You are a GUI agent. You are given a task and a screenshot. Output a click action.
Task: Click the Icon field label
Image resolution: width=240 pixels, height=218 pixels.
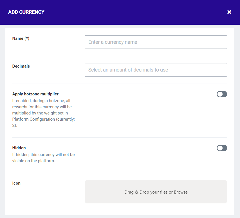tap(16, 183)
